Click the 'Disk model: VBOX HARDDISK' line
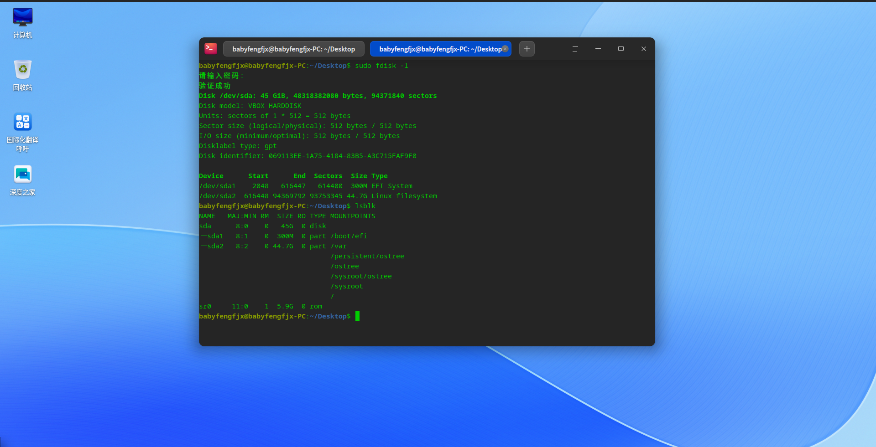 tap(250, 106)
